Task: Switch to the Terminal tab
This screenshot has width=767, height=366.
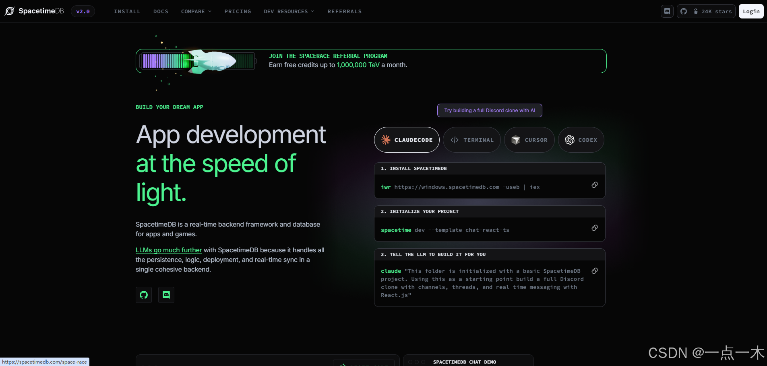Action: 472,140
